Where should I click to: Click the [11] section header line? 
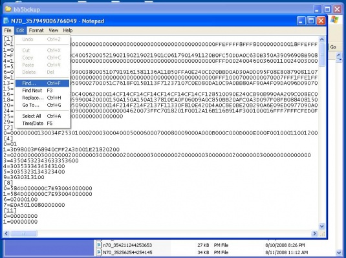click(x=10, y=211)
